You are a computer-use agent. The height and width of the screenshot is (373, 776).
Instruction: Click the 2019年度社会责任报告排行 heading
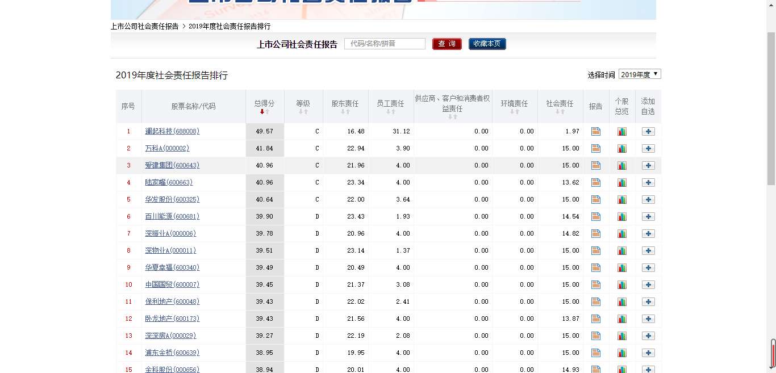[x=172, y=75]
